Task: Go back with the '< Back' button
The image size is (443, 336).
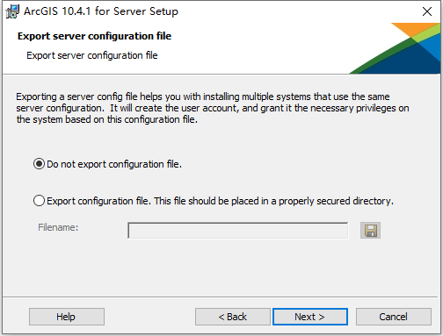Action: 233,317
